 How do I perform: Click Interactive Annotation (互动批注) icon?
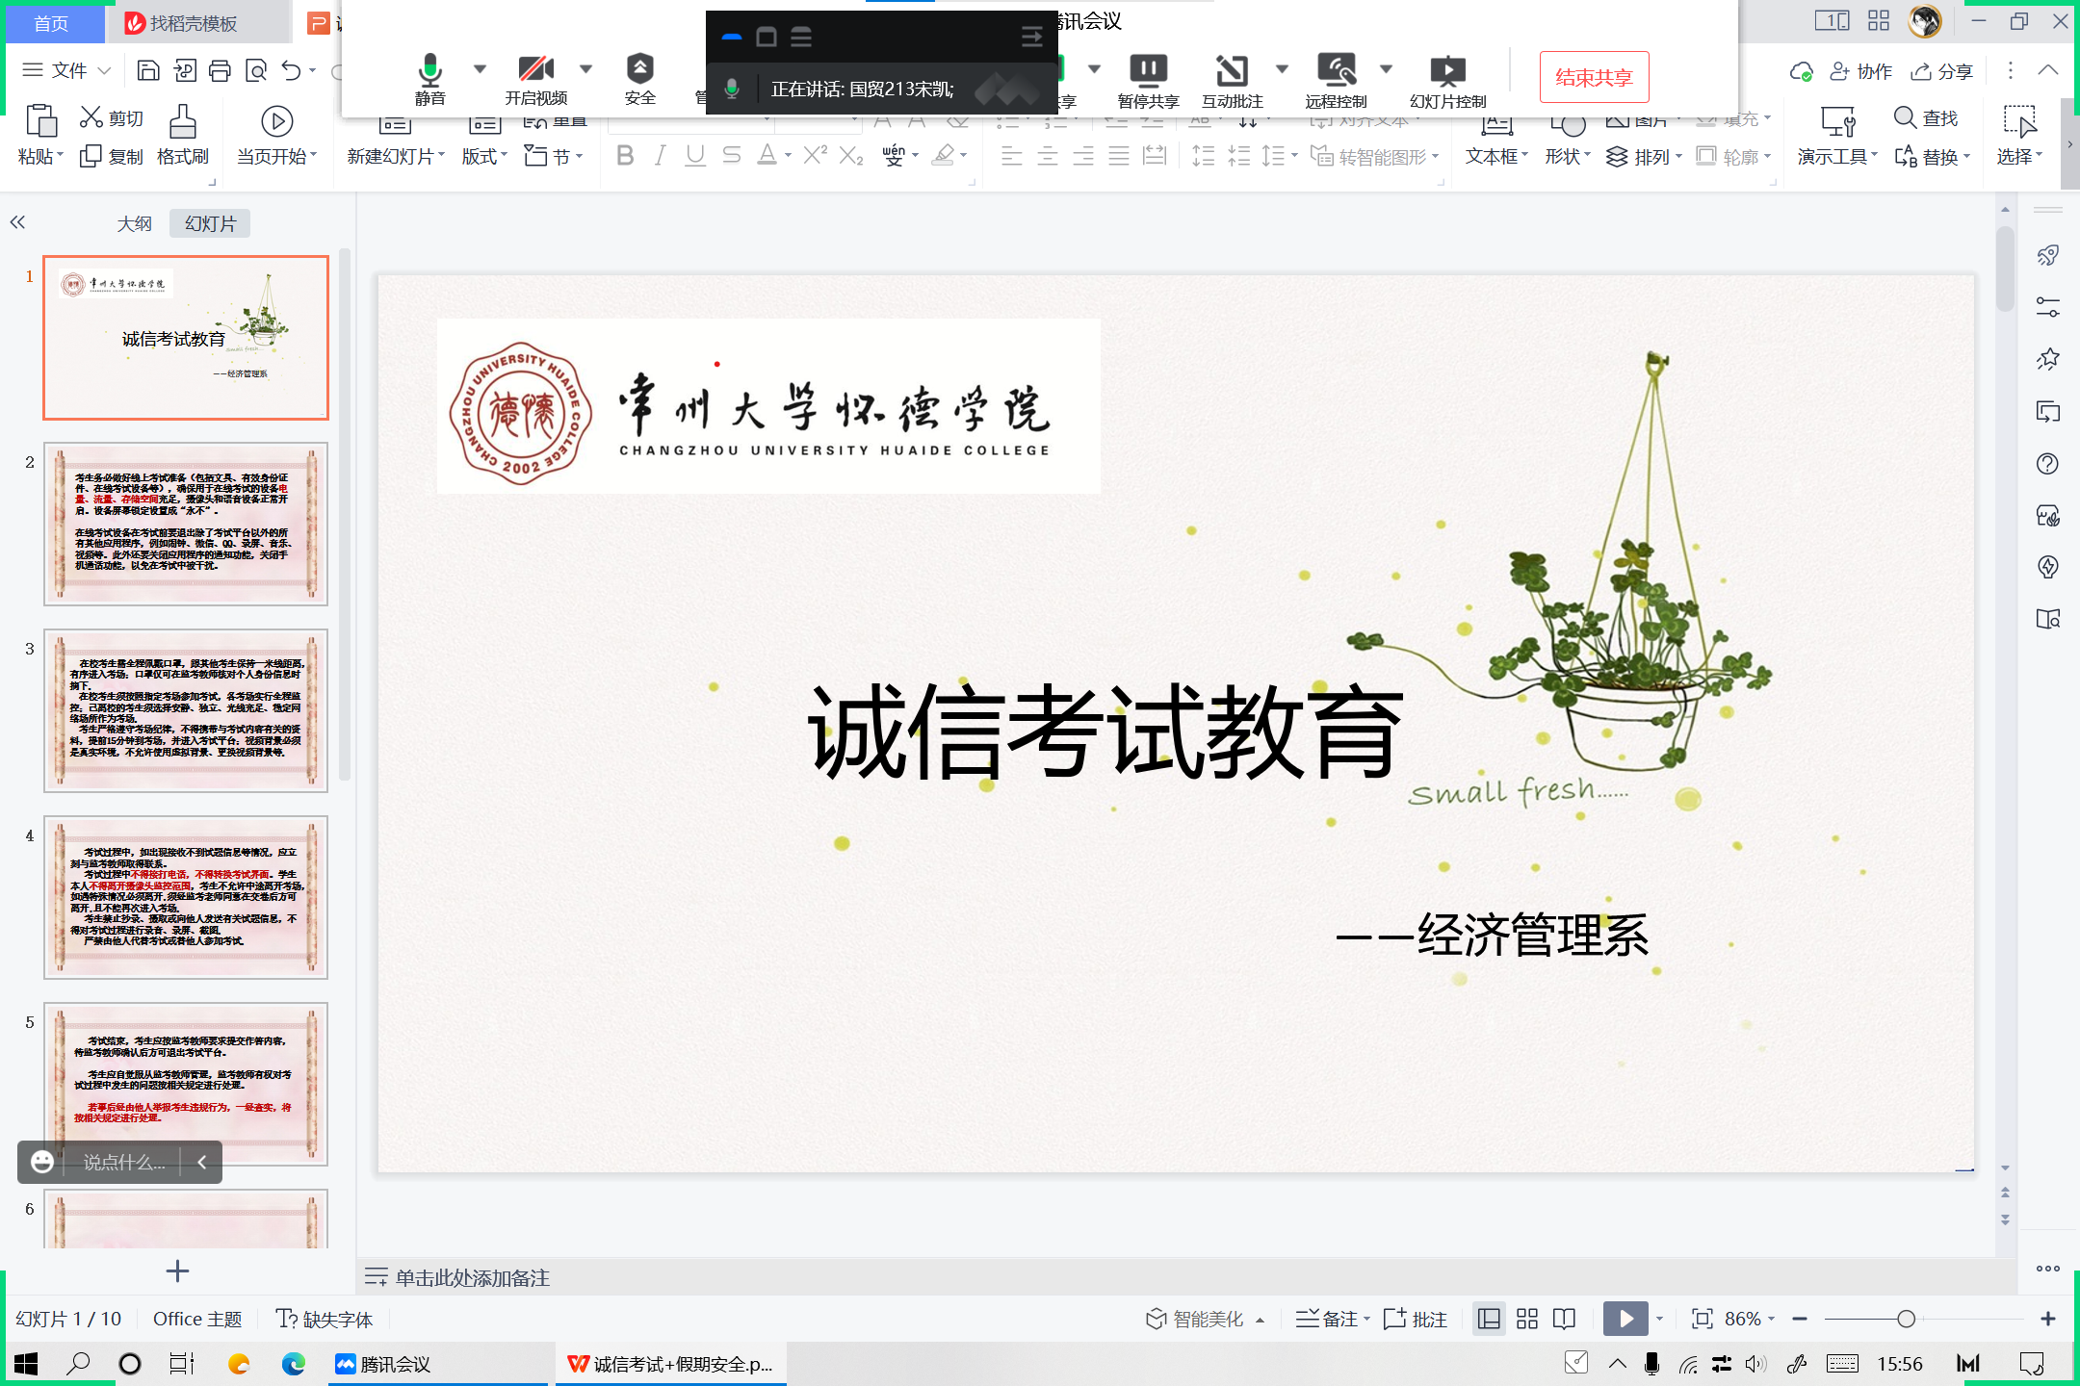coord(1232,71)
